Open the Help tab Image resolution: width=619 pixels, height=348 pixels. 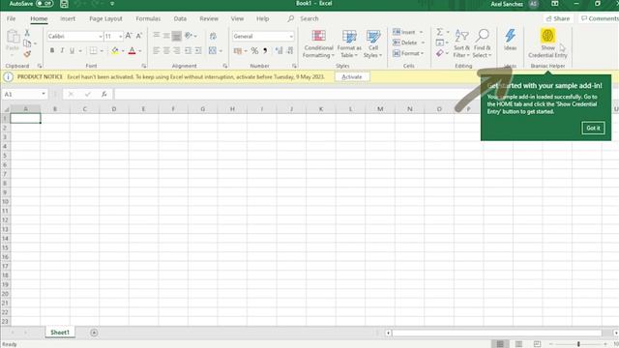(262, 18)
